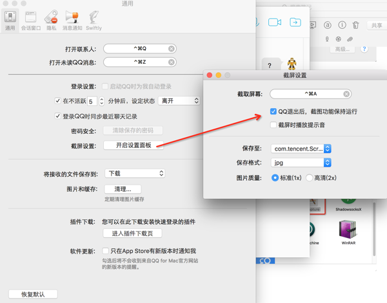Open the 隐私 privacy tab
387x303 pixels.
pyautogui.click(x=52, y=21)
